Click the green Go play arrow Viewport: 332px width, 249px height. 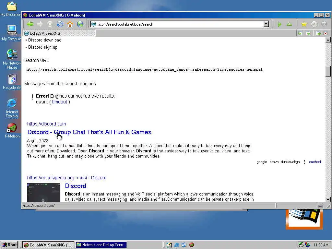(x=279, y=24)
